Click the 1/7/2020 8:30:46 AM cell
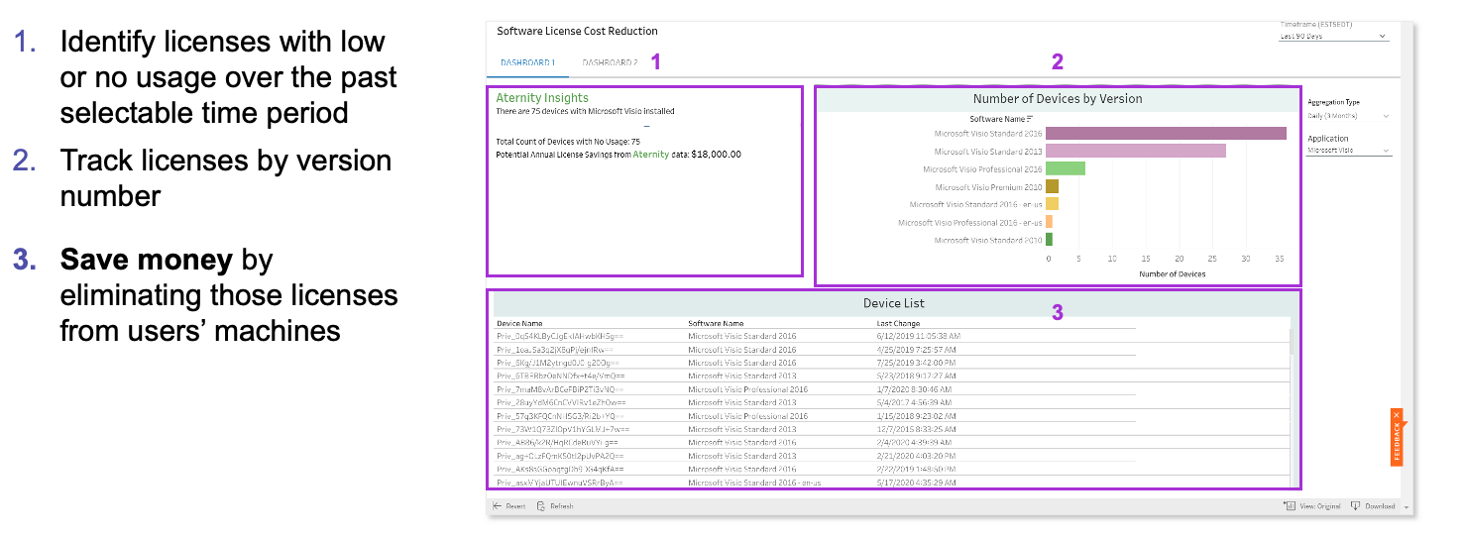 pos(913,389)
